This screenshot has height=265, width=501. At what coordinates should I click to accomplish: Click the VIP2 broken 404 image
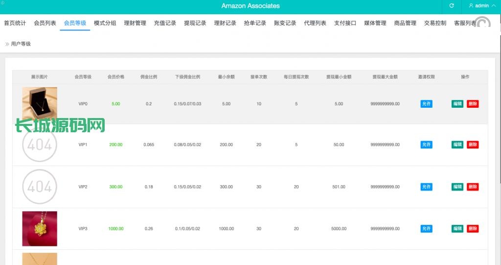pyautogui.click(x=40, y=187)
